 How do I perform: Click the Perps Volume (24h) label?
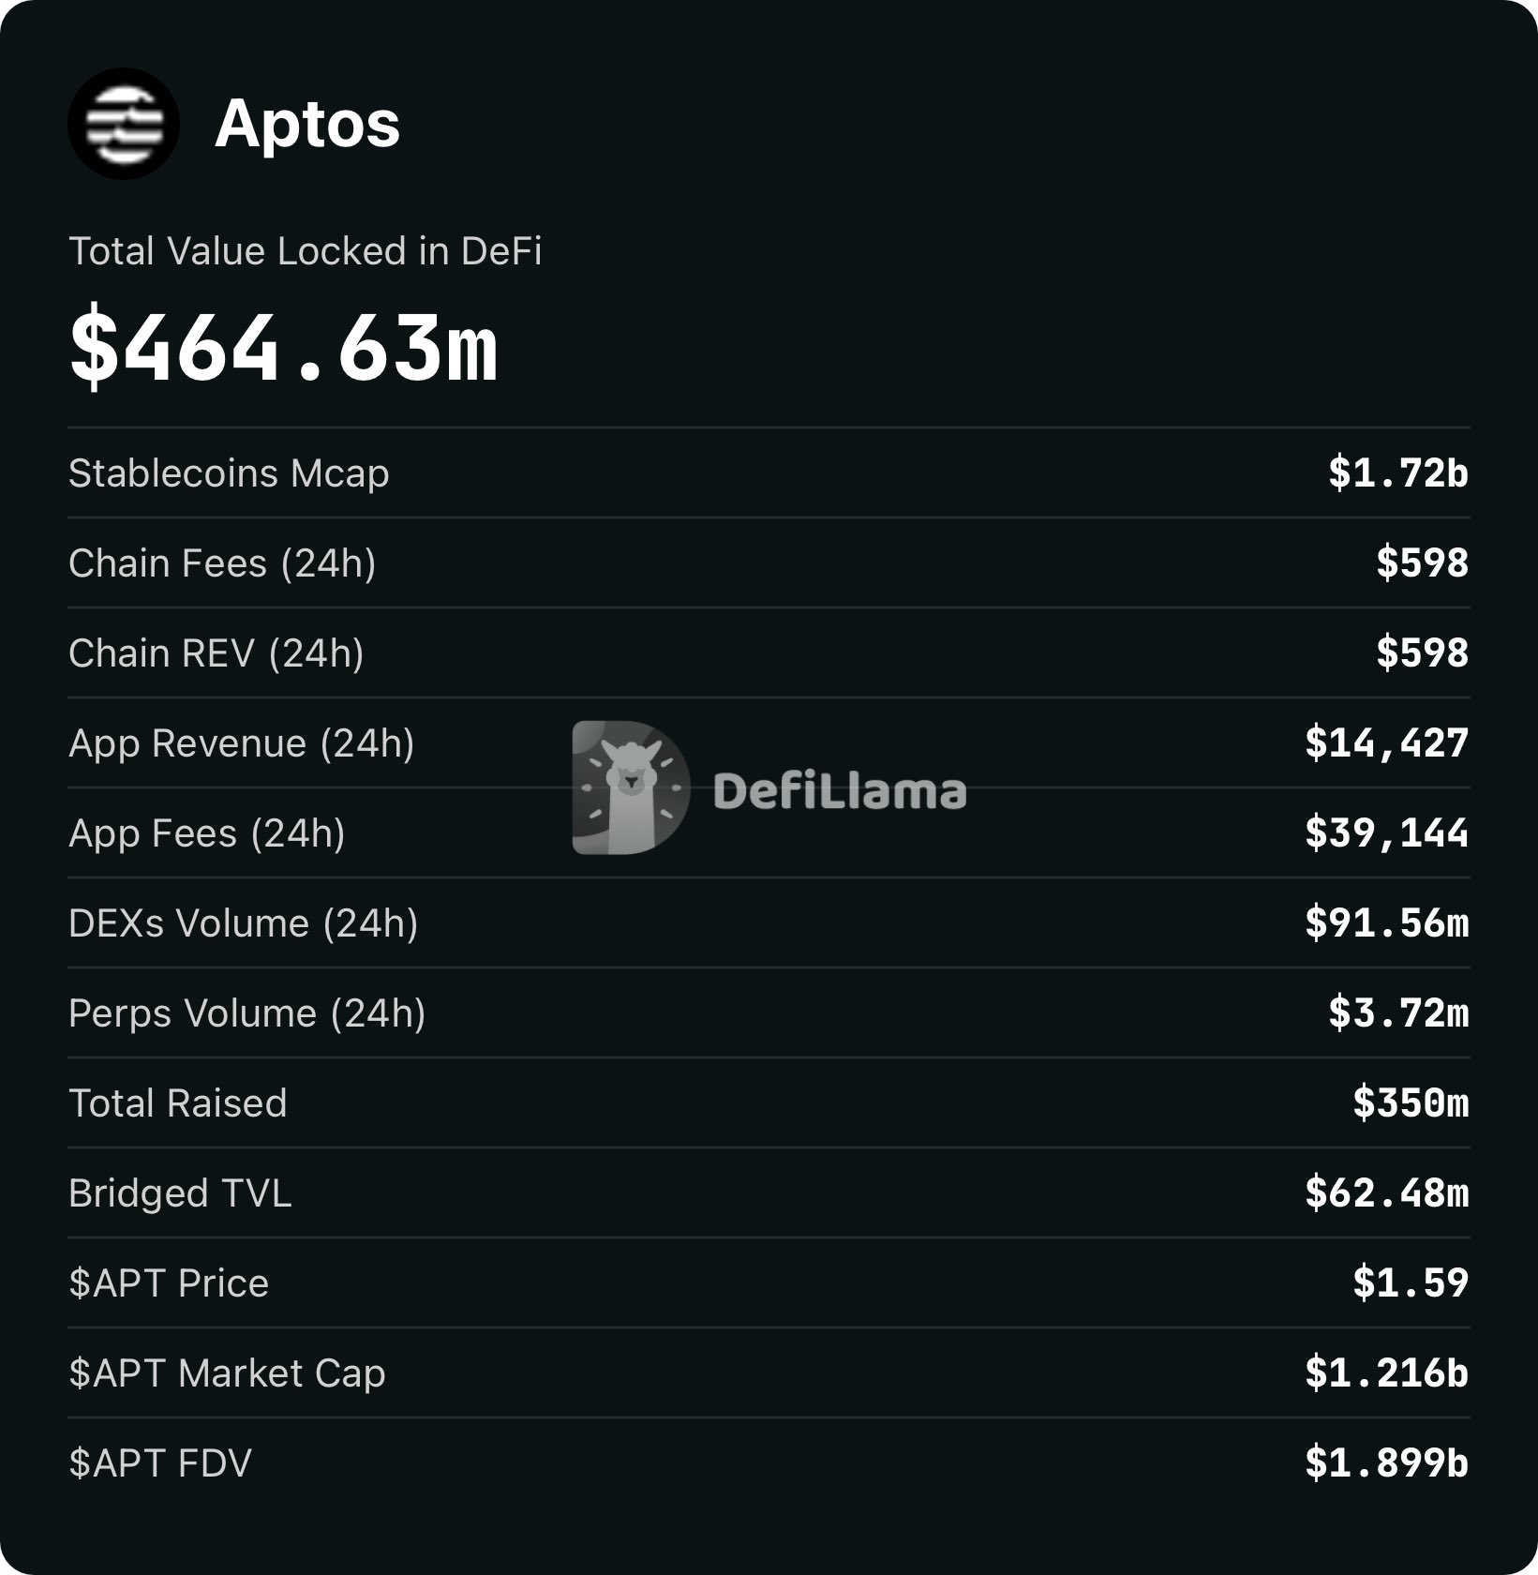click(247, 1013)
